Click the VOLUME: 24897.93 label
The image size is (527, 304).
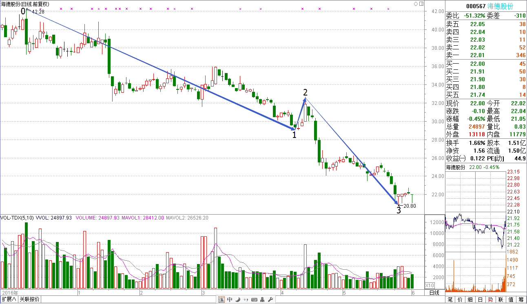[97, 218]
